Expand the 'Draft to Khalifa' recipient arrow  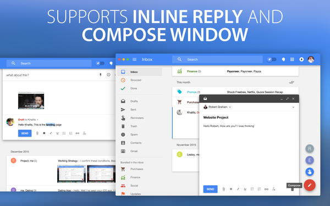[x=37, y=120]
